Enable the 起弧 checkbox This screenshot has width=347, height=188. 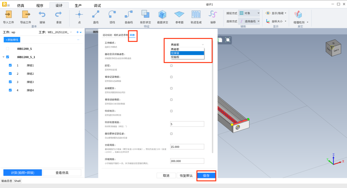[171, 66]
